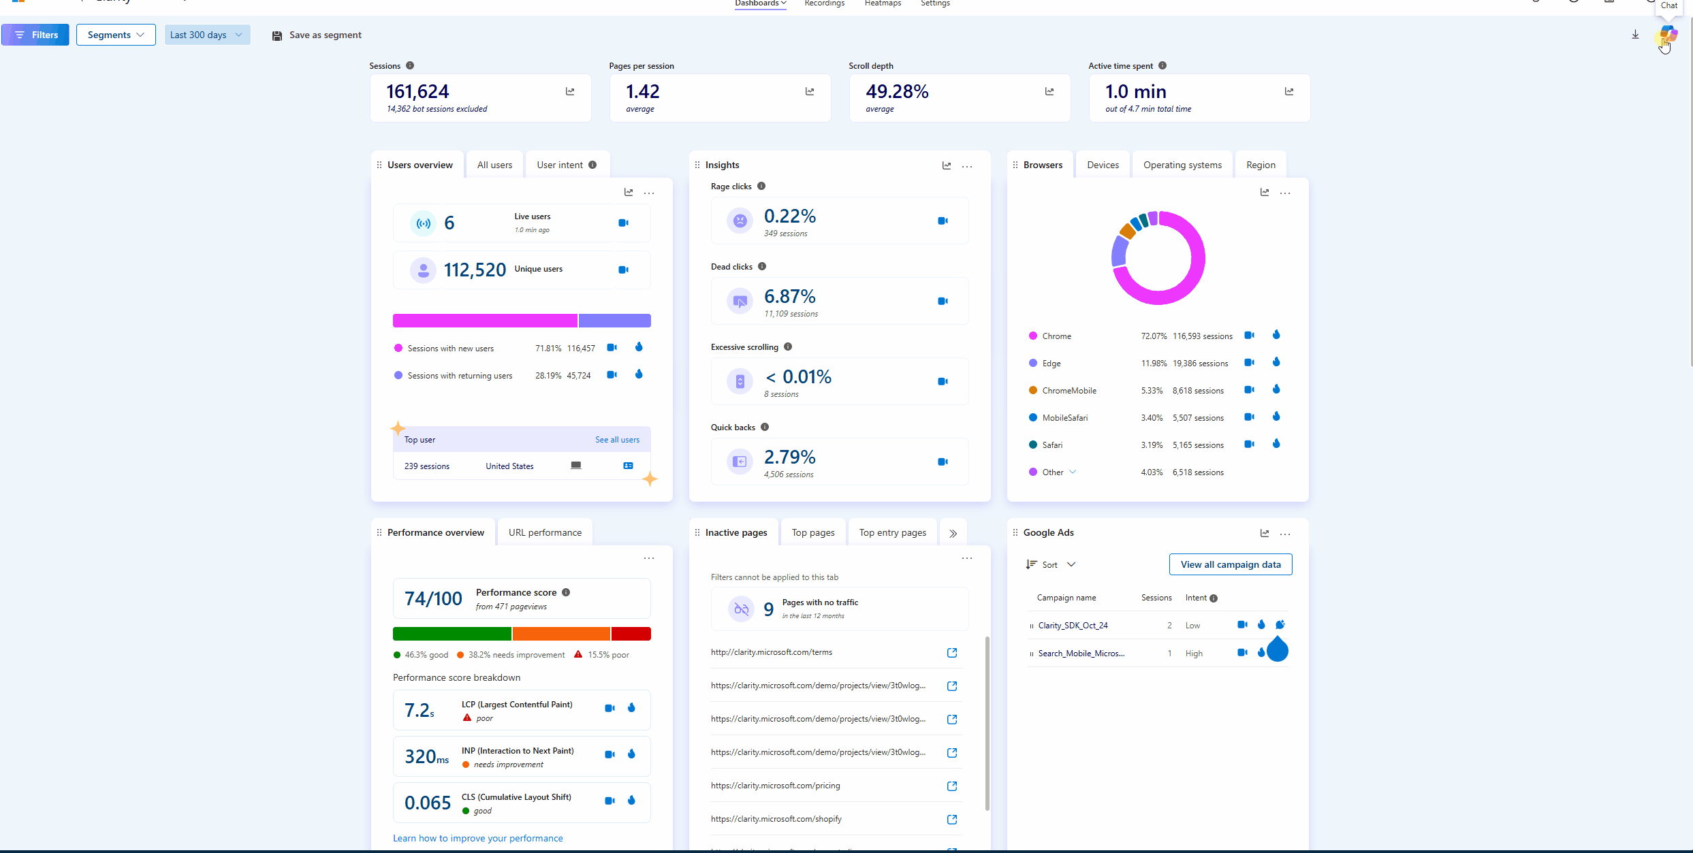View recordings for Live users
Viewport: 1693px width, 853px height.
click(x=623, y=223)
